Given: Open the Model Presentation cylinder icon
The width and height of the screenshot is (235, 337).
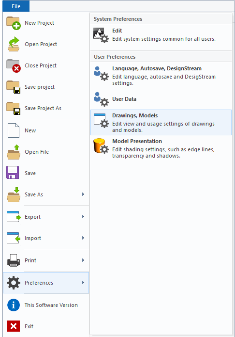Looking at the screenshot, I should [101, 146].
